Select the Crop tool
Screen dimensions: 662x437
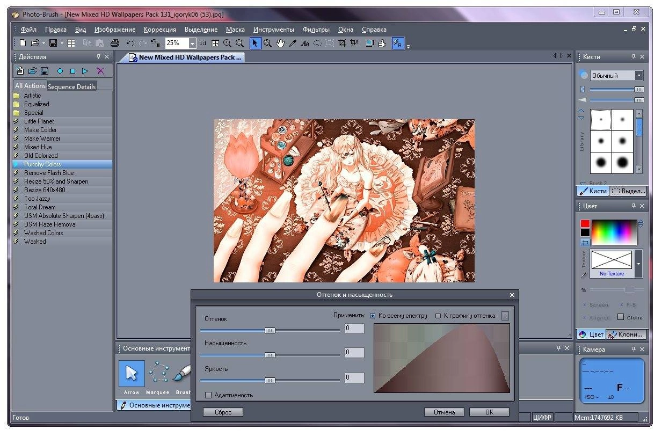[x=341, y=43]
